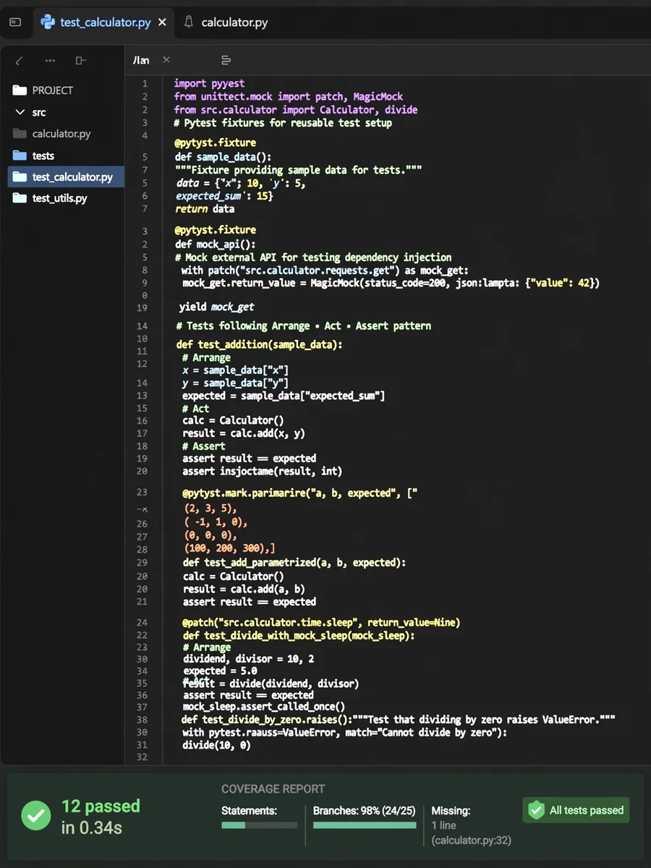Image resolution: width=651 pixels, height=868 pixels.
Task: Click the 'yield mock_get' line
Action: (x=217, y=307)
